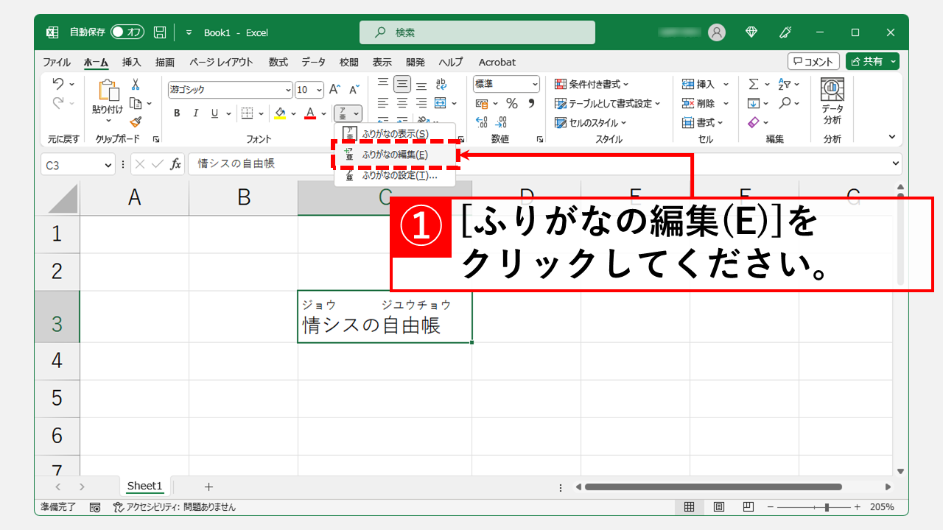Click the 検索 search box
Viewport: 943px width, 530px height.
(477, 32)
